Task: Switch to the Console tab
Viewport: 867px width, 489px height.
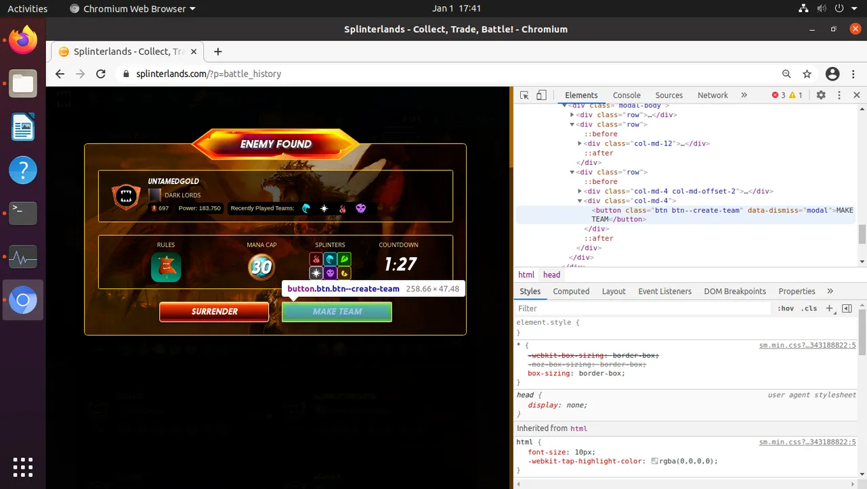Action: click(627, 95)
